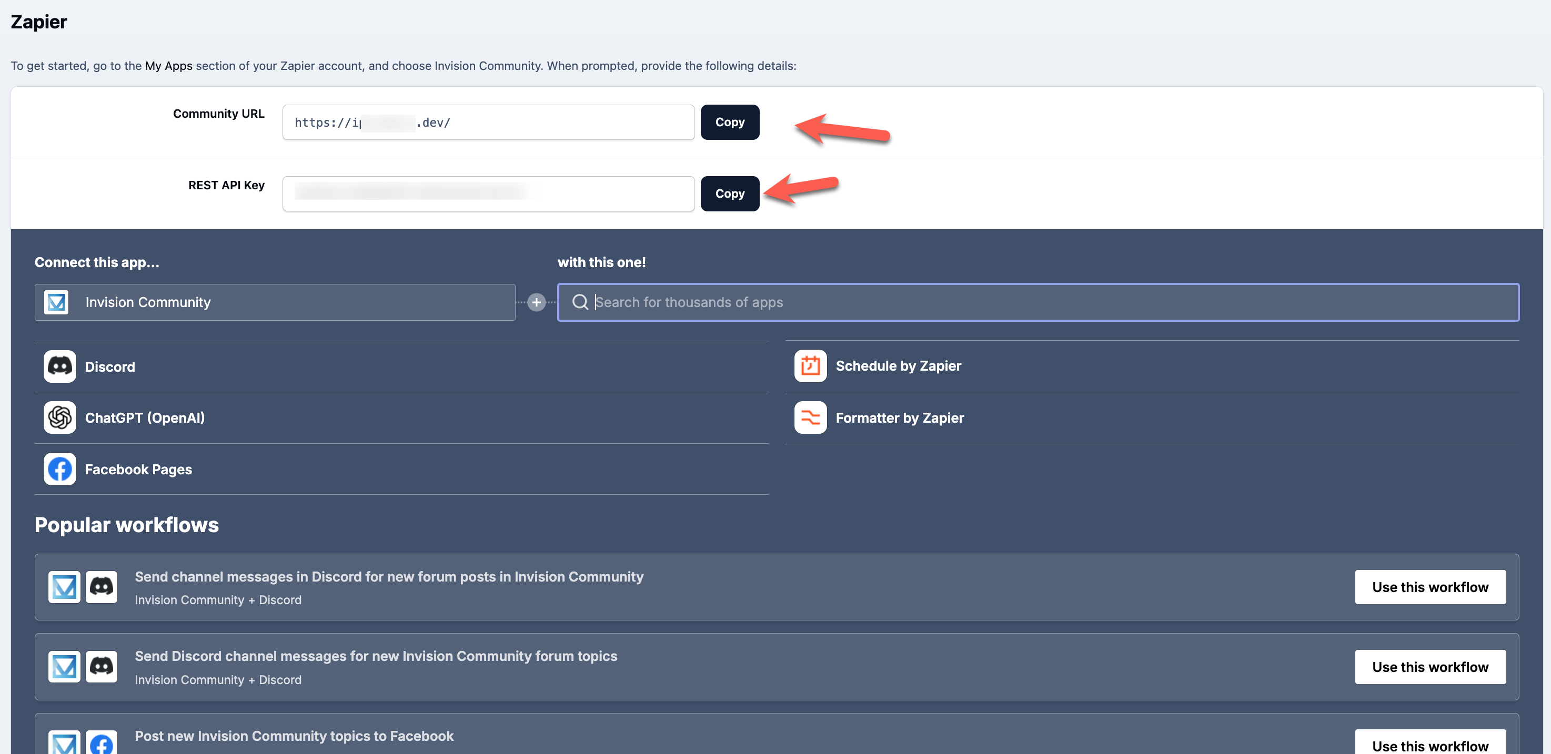Click Invision icon in forum posts workflow
The width and height of the screenshot is (1551, 754).
click(x=64, y=587)
